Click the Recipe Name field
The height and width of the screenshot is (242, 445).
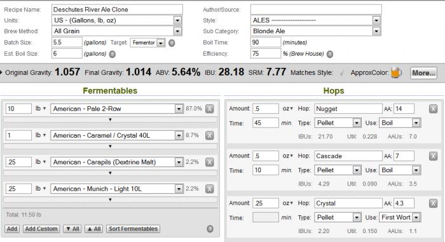coord(117,10)
